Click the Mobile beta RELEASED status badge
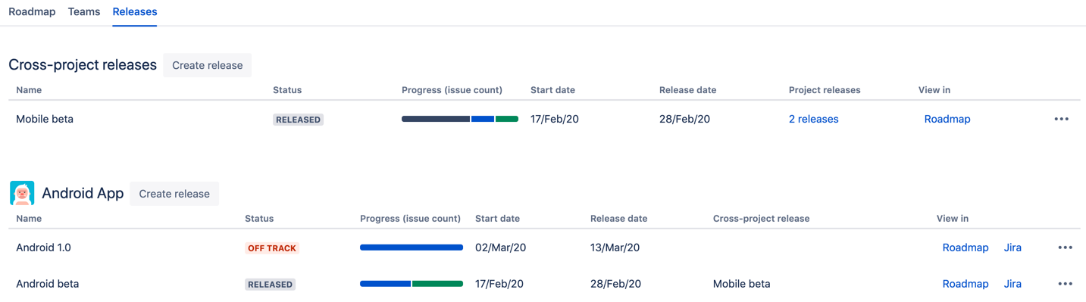 [x=298, y=120]
